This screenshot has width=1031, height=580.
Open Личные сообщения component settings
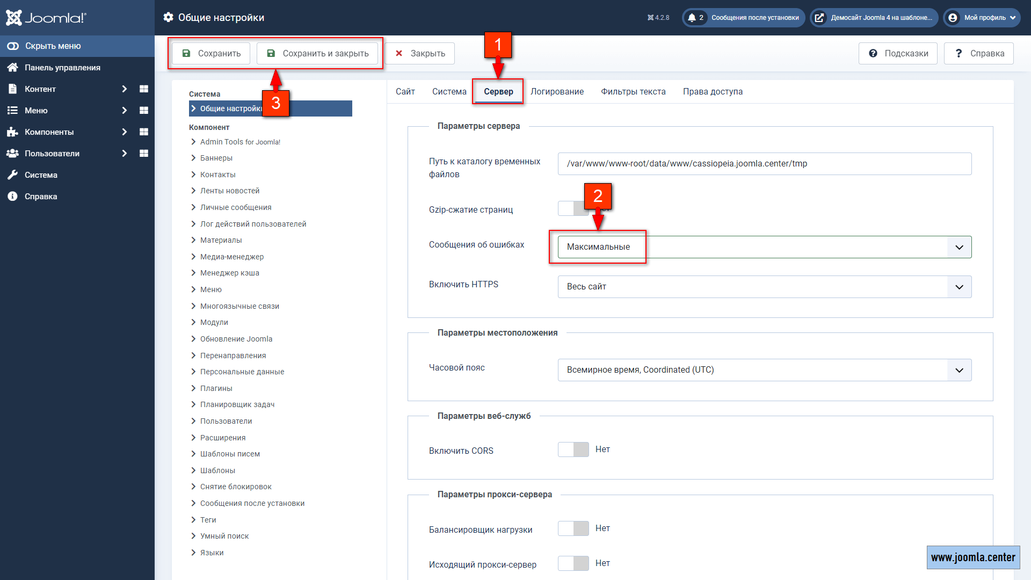tap(236, 207)
